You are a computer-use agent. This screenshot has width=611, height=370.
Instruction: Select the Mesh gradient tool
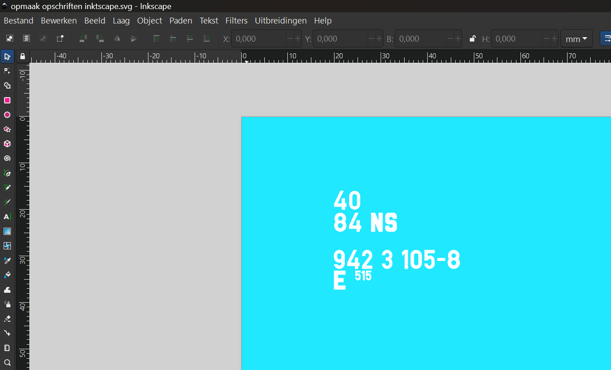click(x=7, y=246)
